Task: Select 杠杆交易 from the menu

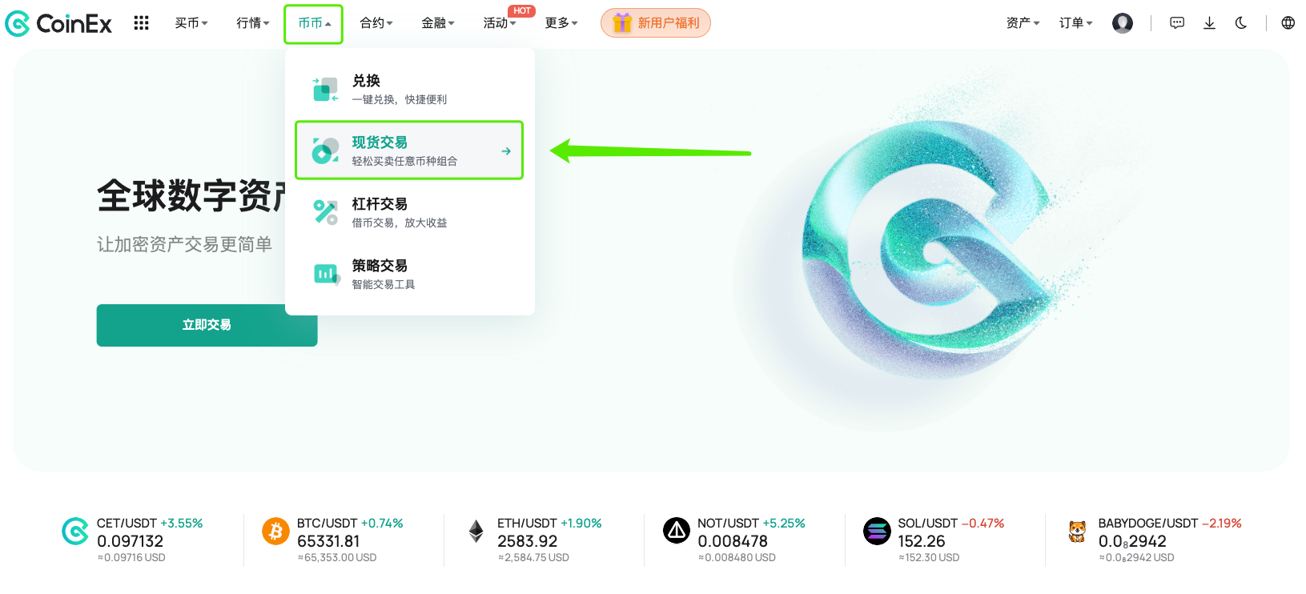Action: [x=408, y=212]
